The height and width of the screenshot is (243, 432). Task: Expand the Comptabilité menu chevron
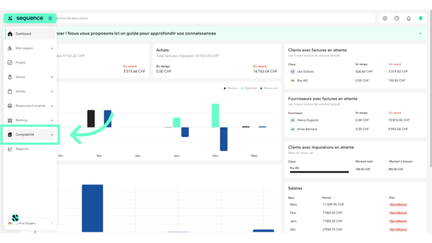click(x=51, y=135)
